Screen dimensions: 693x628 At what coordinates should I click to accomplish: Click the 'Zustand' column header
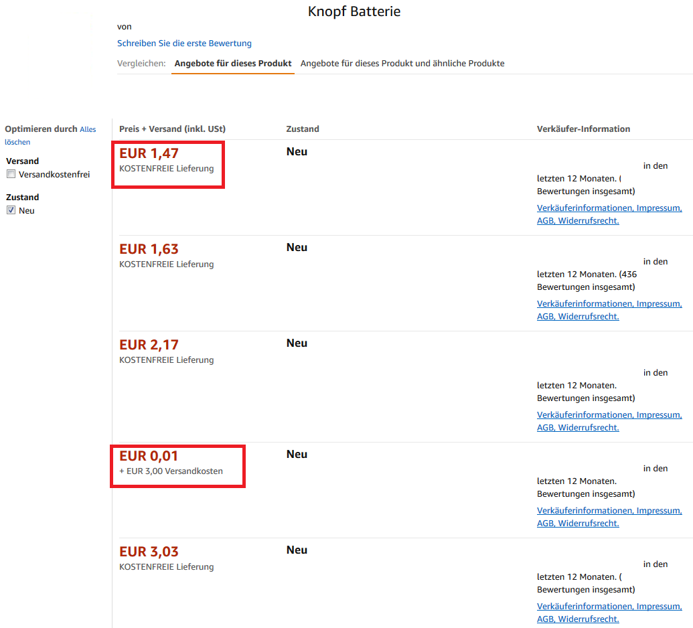[303, 129]
